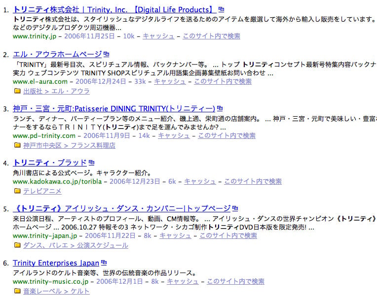Click description アイルランドのケルト音楽等、世界の伝統音楽の作品リリース。
This screenshot has height=300, width=377.
105,273
